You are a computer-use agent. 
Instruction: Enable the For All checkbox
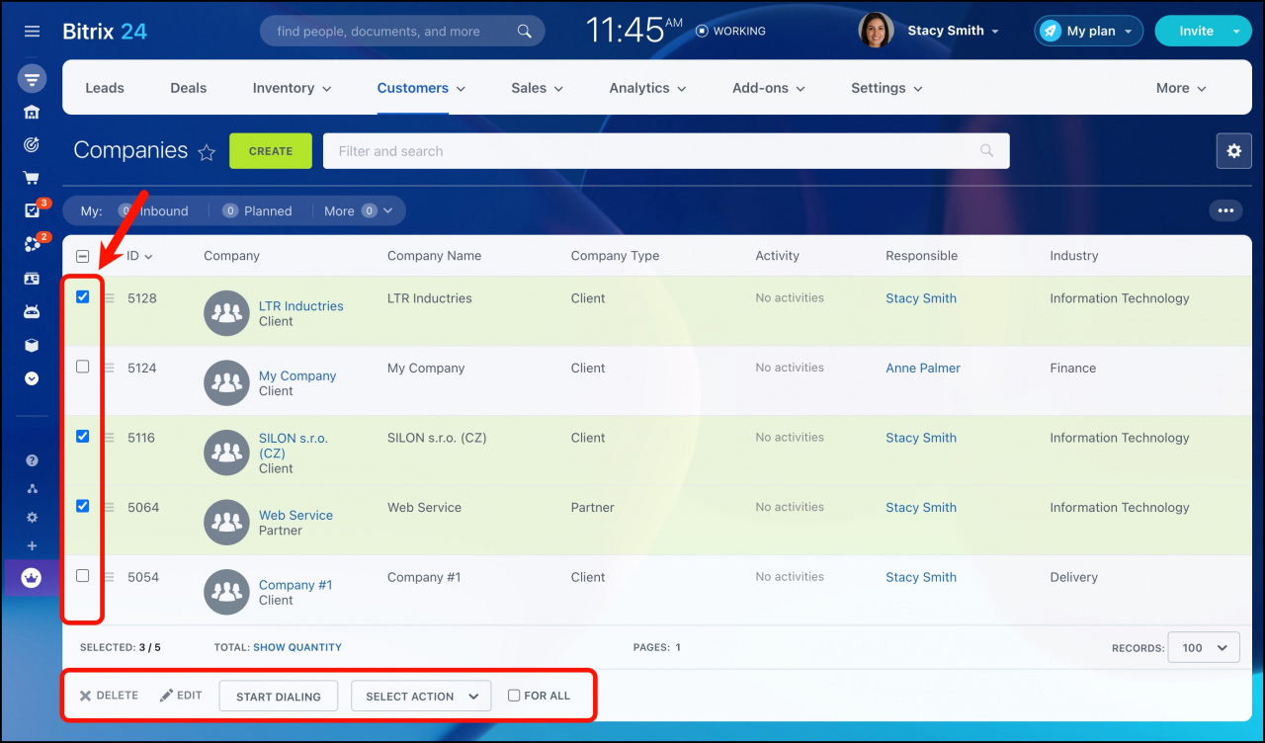[x=514, y=696]
